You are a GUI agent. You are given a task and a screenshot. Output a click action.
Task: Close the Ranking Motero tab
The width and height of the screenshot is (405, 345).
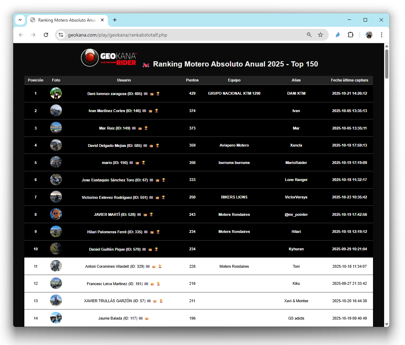click(102, 20)
